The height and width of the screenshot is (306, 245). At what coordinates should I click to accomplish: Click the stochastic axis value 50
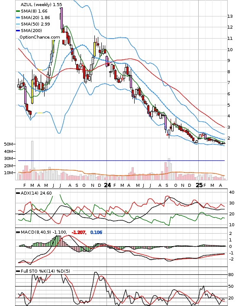(231, 286)
